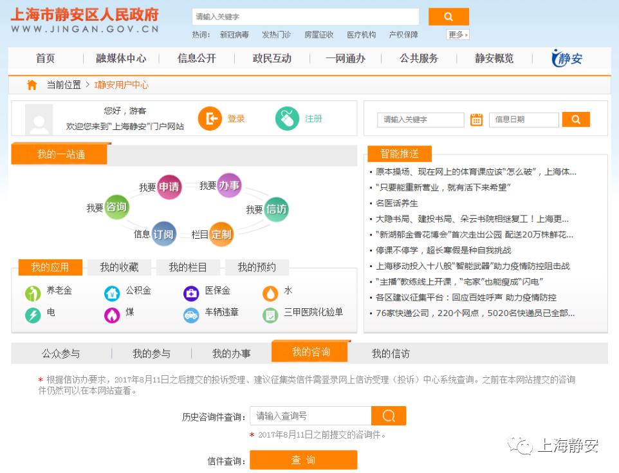
Task: Switch to the 我的收藏 tab
Action: [x=119, y=267]
